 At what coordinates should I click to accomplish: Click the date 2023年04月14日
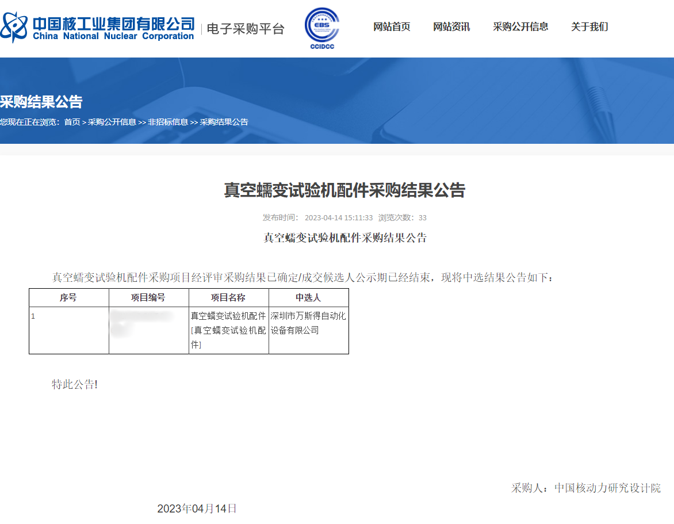tap(197, 509)
